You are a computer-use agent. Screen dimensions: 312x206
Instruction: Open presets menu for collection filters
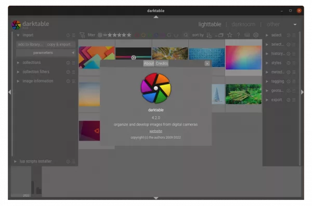74,72
